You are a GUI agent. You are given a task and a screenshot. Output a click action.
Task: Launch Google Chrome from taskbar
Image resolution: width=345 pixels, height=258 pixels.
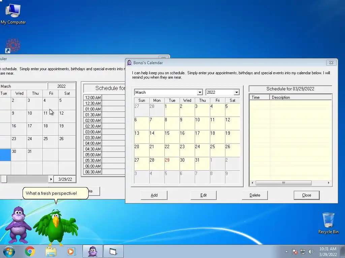(30, 251)
